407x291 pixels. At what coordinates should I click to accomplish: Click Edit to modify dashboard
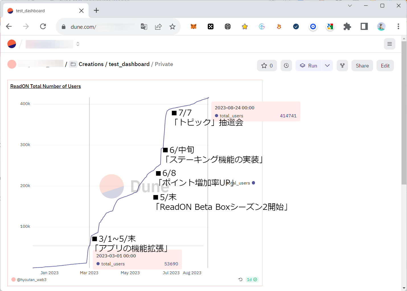(x=385, y=66)
